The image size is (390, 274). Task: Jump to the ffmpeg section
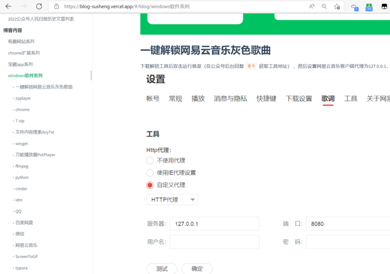coord(22,166)
